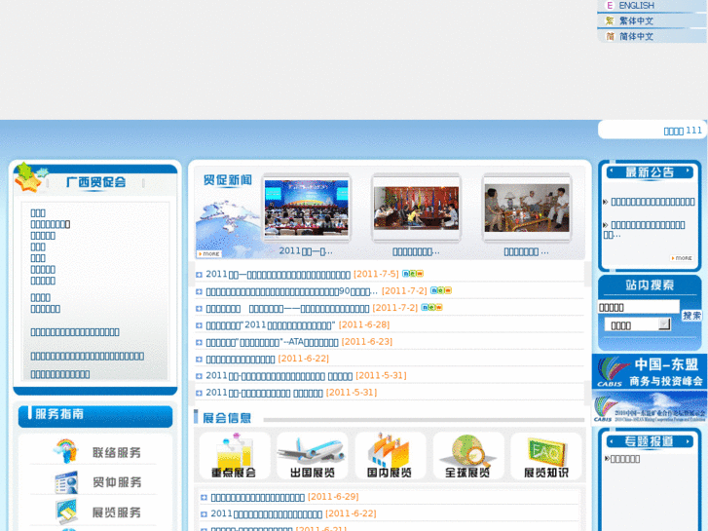Click the 广西贸促会 panel heading
The width and height of the screenshot is (708, 531).
tap(95, 182)
